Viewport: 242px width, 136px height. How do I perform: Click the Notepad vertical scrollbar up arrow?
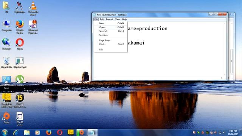(x=225, y=23)
